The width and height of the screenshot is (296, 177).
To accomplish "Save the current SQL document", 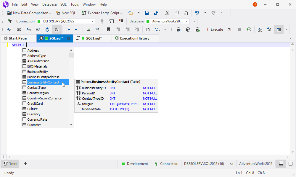I will (x=147, y=13).
